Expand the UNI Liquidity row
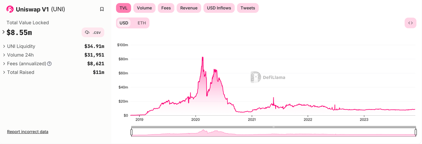Viewport: 422px width, 144px height. coord(4,46)
